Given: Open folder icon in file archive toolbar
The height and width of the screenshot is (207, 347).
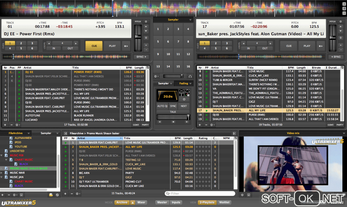Looking at the screenshot, I should pyautogui.click(x=51, y=195).
